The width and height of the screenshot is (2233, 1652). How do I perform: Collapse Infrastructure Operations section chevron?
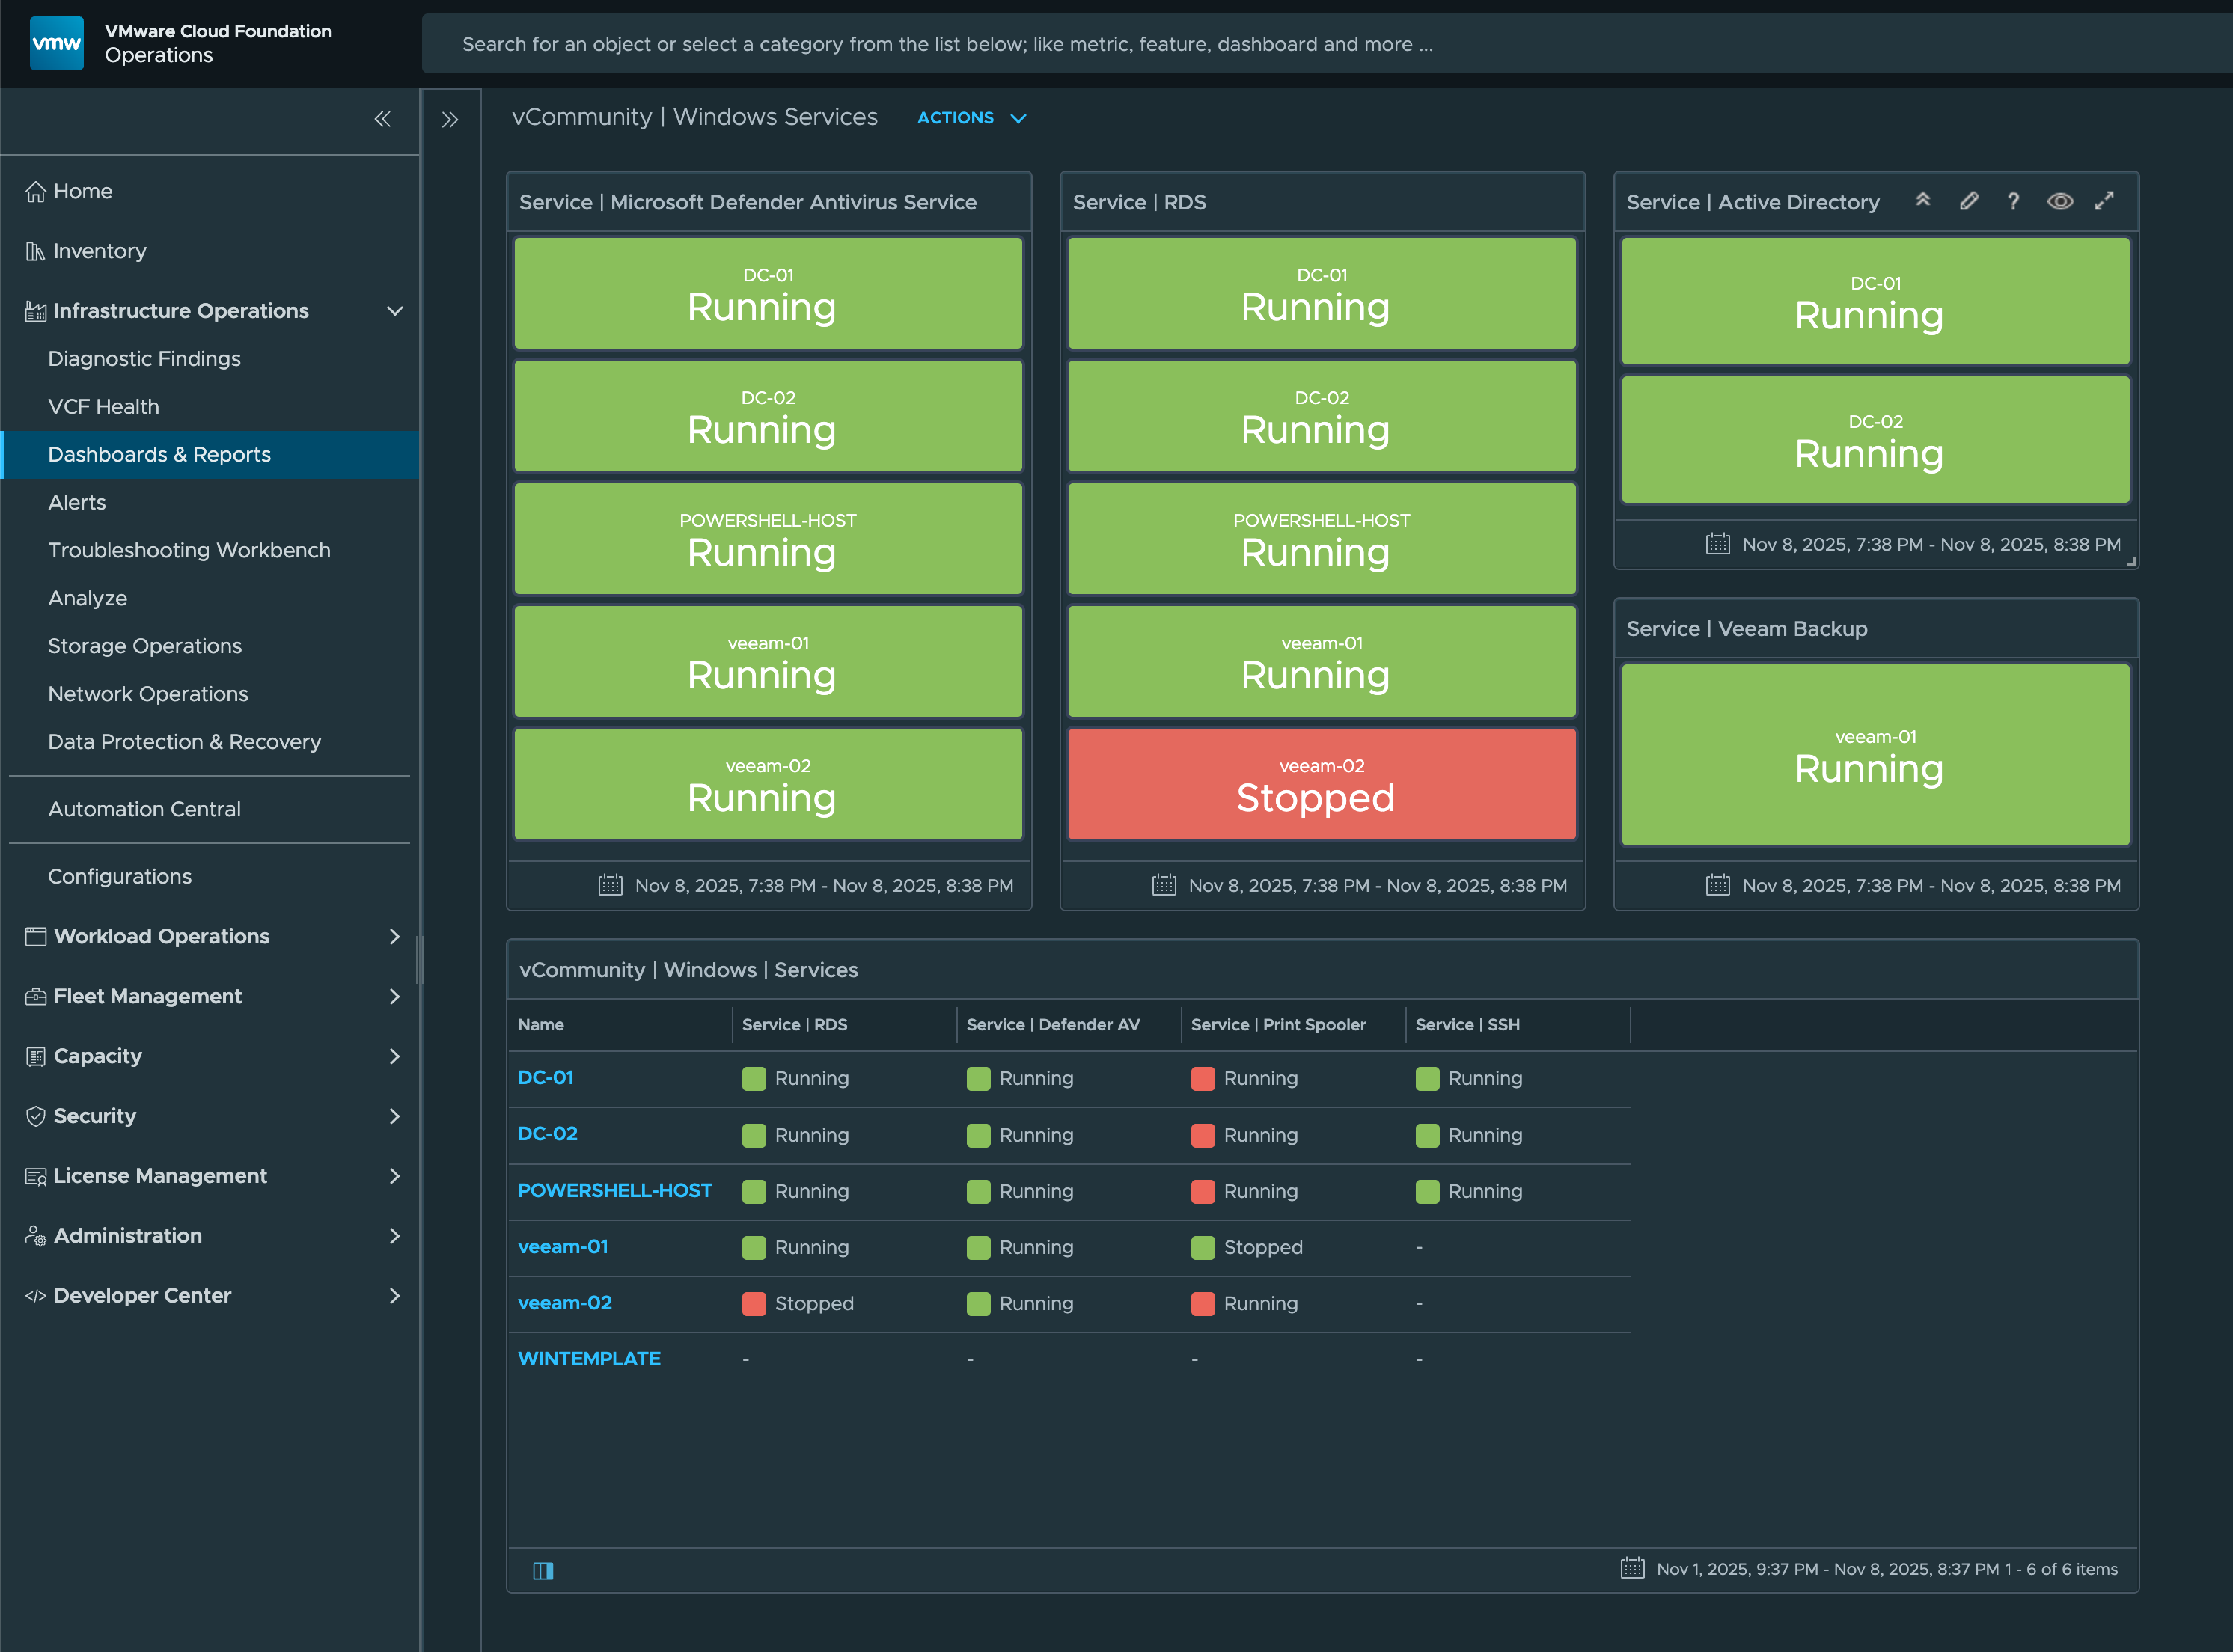[394, 311]
